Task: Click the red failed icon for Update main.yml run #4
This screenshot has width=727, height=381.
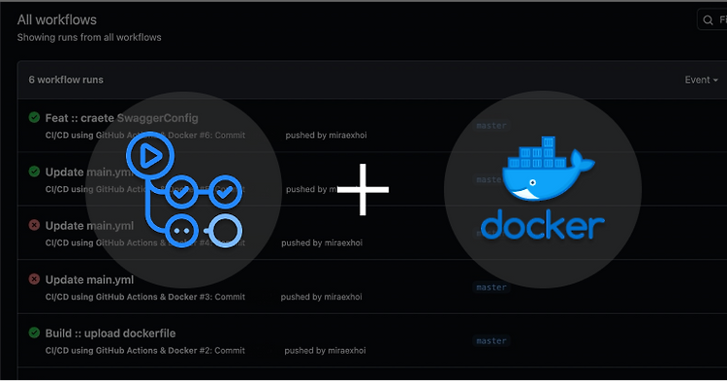Action: click(x=34, y=225)
